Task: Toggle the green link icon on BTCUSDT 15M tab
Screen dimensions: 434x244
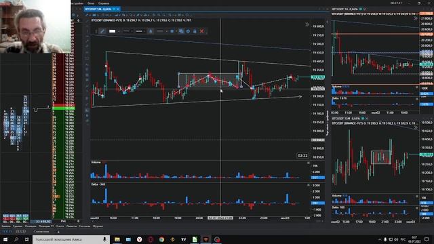Action: [x=363, y=119]
